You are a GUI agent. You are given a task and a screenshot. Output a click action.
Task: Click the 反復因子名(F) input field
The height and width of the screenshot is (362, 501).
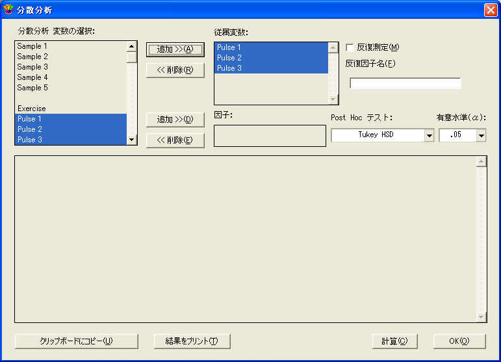tap(405, 83)
